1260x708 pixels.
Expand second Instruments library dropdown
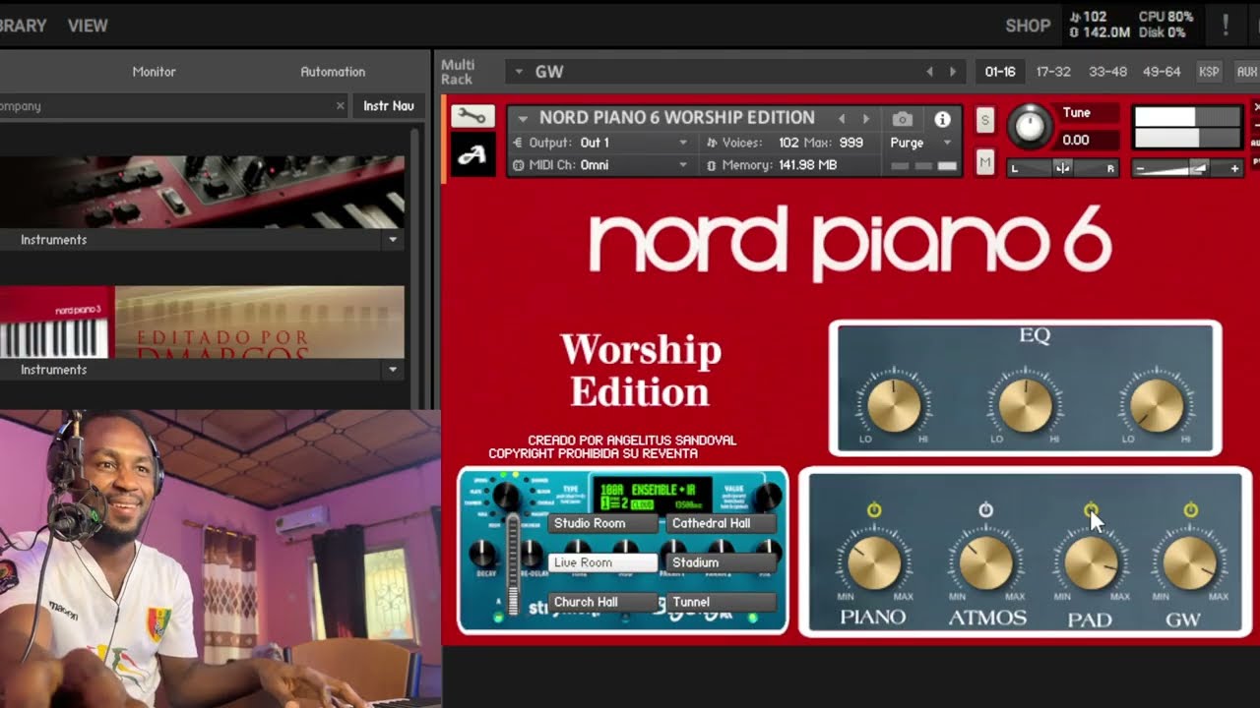pyautogui.click(x=393, y=370)
